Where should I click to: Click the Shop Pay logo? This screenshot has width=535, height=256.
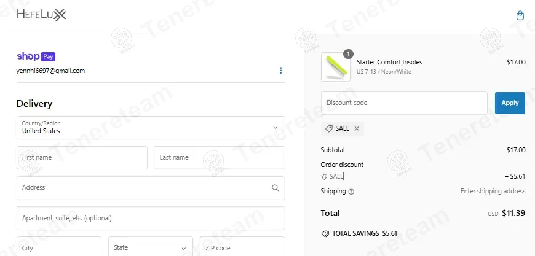[36, 56]
